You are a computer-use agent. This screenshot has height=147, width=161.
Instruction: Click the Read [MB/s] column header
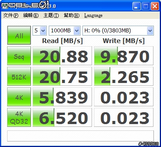click(62, 41)
